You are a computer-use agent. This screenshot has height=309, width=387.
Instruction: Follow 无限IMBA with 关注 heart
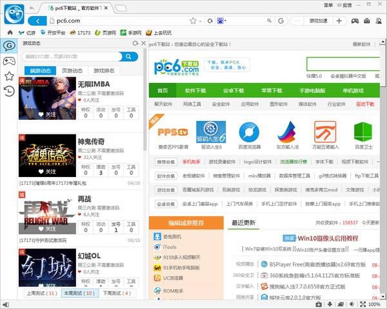pos(47,115)
